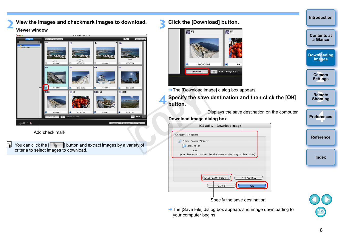Go to the previous page arrow
The height and width of the screenshot is (239, 338).
pyautogui.click(x=314, y=199)
